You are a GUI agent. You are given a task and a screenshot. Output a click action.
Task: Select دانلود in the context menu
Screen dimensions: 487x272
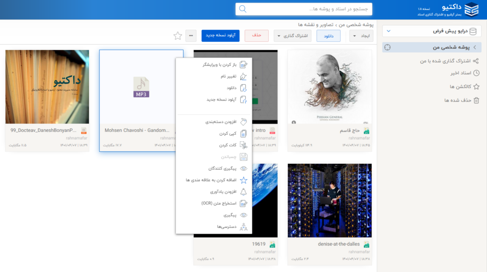pos(214,88)
